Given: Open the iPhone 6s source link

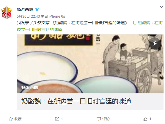Looking at the screenshot, I should pyautogui.click(x=57, y=16).
